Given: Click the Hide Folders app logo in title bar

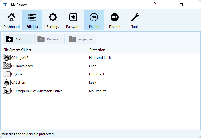Looking at the screenshot, I should [5, 5].
